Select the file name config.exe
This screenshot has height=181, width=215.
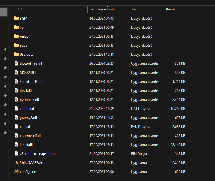(x=28, y=172)
